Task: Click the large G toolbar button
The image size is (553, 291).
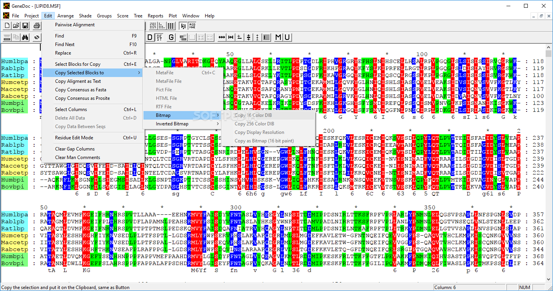Action: point(171,38)
